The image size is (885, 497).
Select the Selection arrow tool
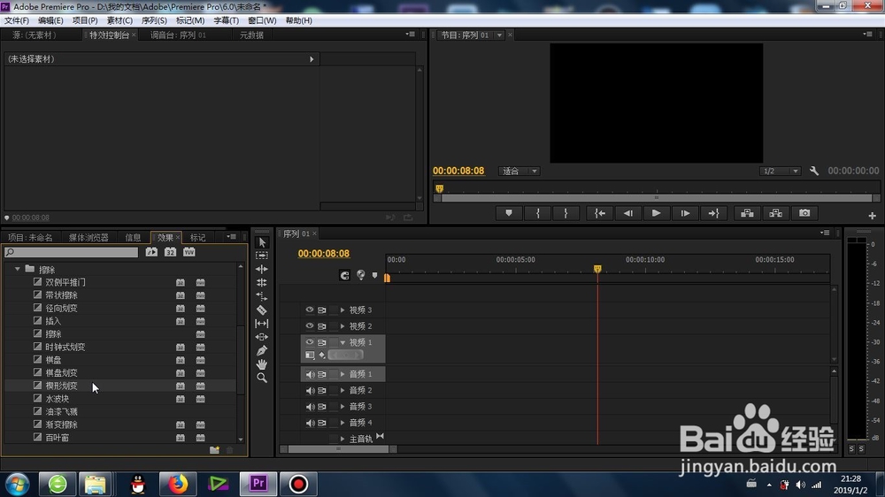point(262,242)
